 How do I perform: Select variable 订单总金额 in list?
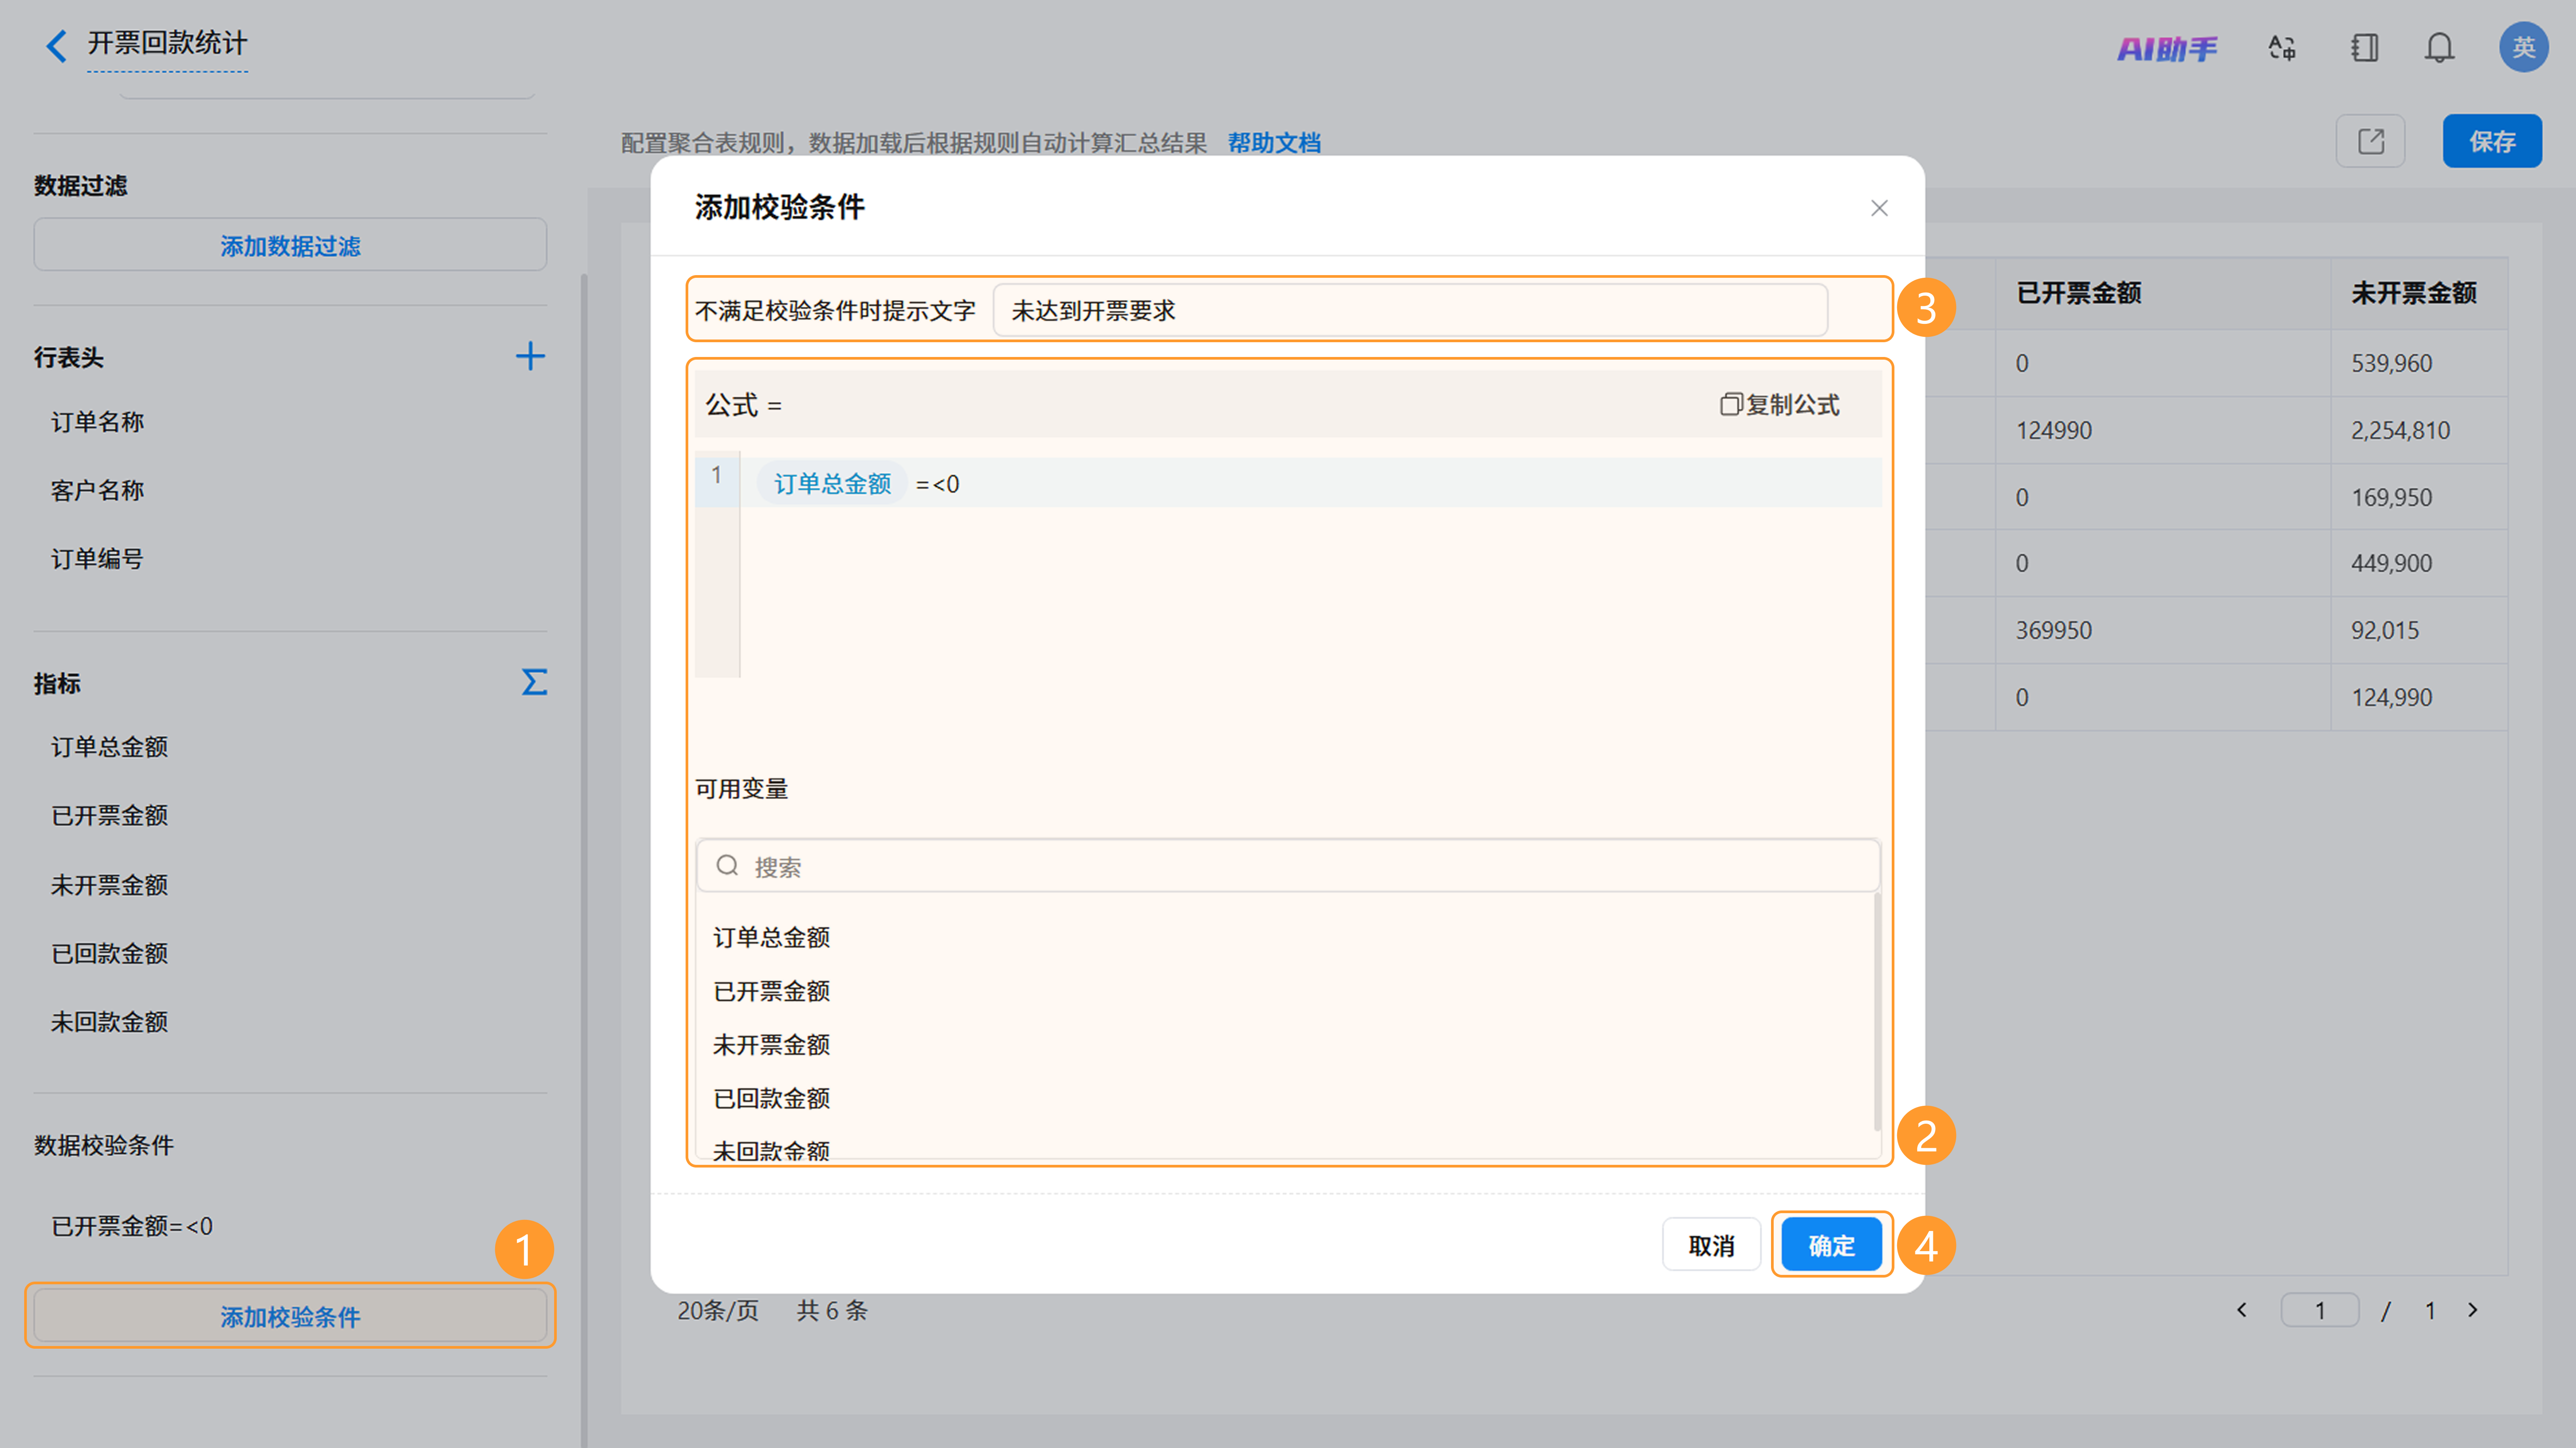pos(772,937)
